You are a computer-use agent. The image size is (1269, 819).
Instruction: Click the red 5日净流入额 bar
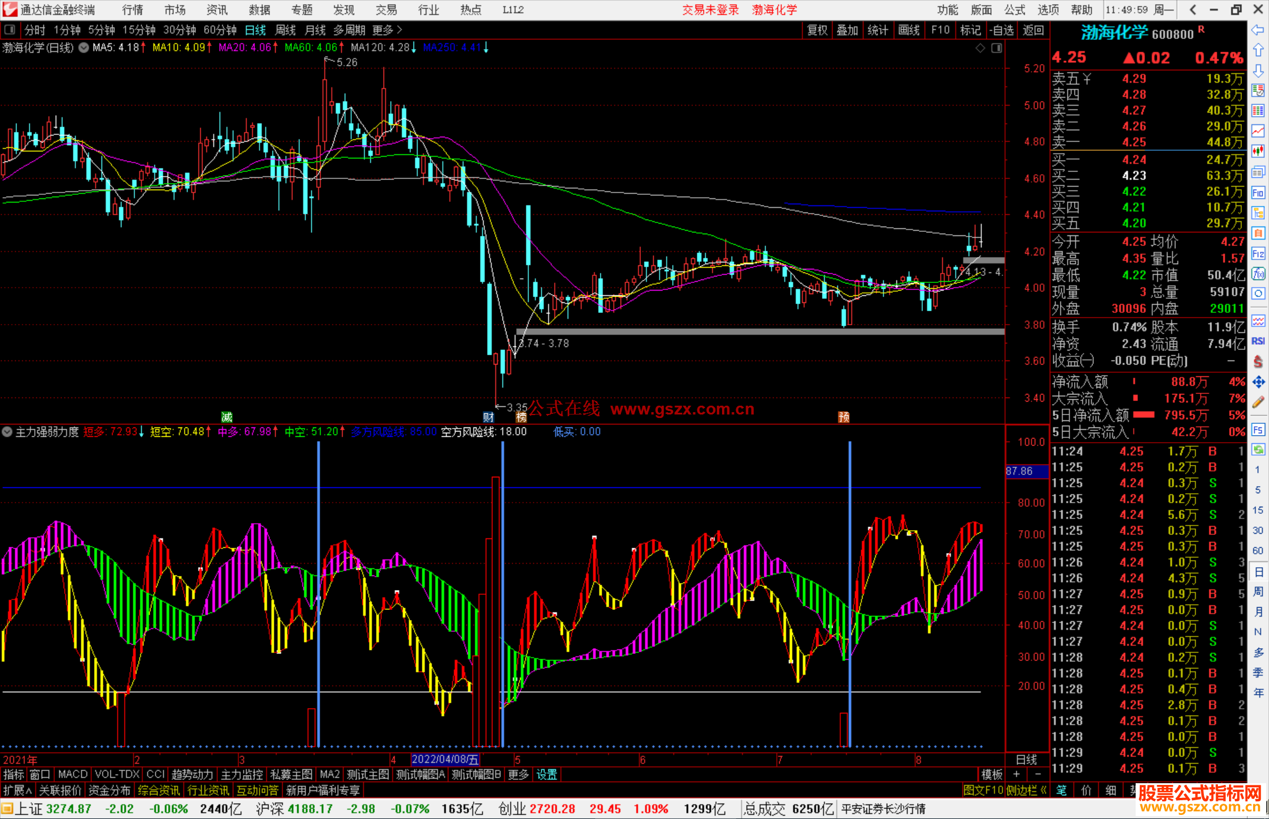click(x=1144, y=415)
